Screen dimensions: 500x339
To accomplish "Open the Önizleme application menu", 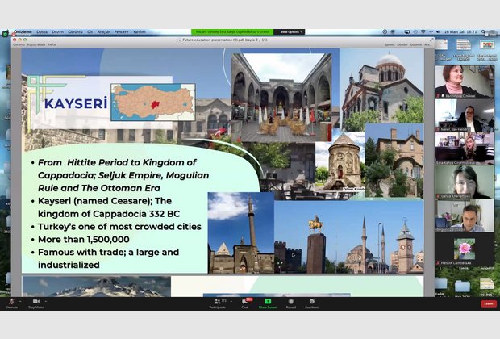I will 23,32.
